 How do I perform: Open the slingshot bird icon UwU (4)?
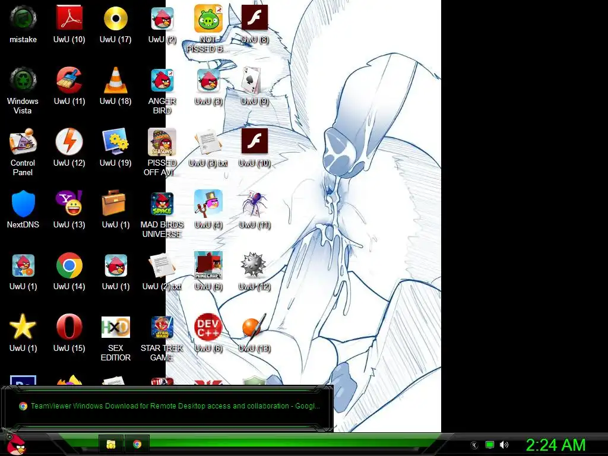208,209
